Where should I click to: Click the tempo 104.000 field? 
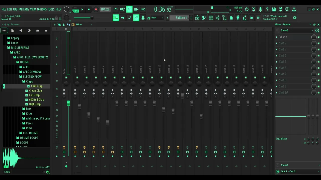coord(105,9)
